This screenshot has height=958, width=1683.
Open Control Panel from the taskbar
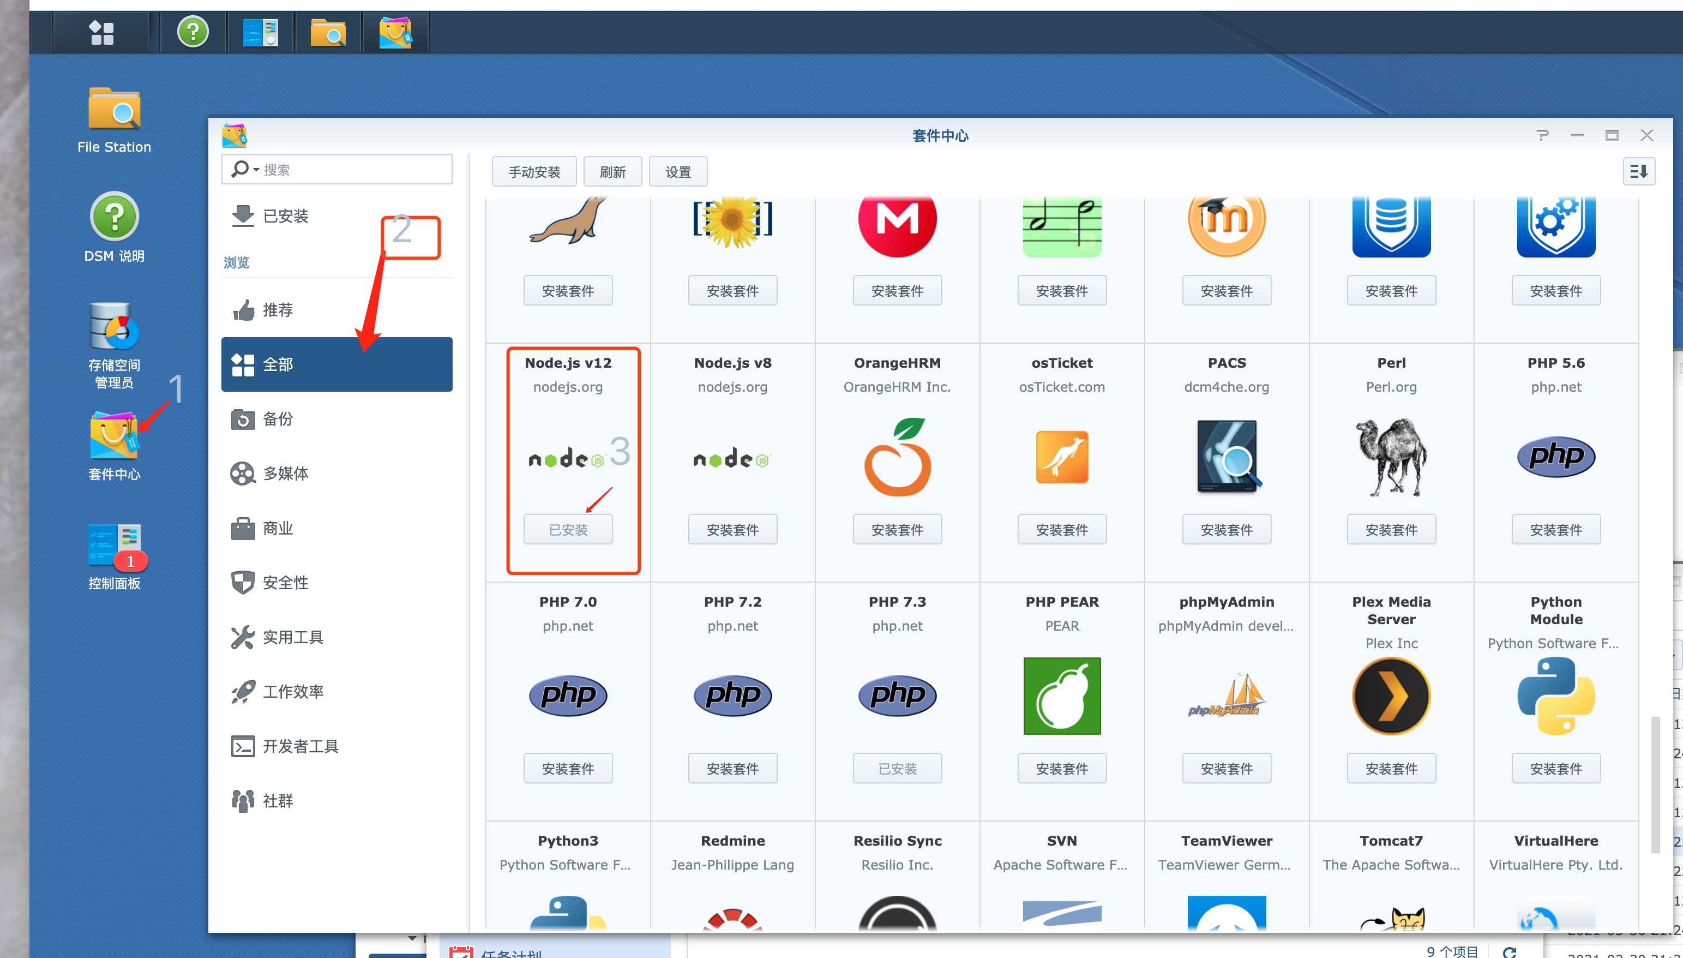pos(261,32)
